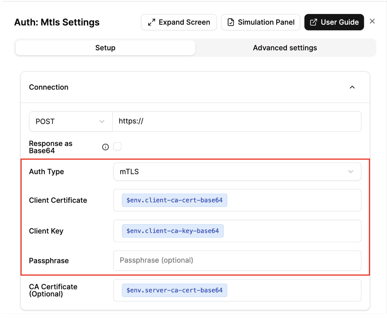The width and height of the screenshot is (387, 321).
Task: Switch to the Advanced settings tab
Action: (285, 48)
